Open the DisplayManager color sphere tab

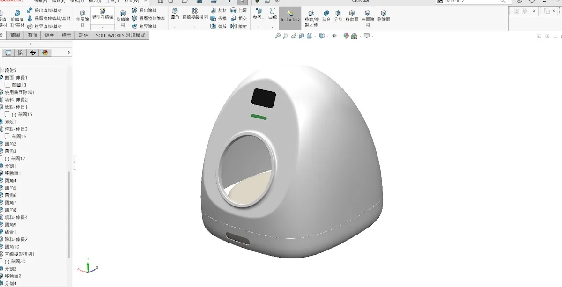[45, 52]
